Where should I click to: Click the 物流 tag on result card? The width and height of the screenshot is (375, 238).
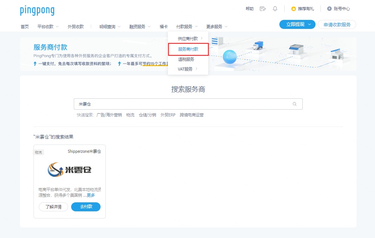(38, 152)
